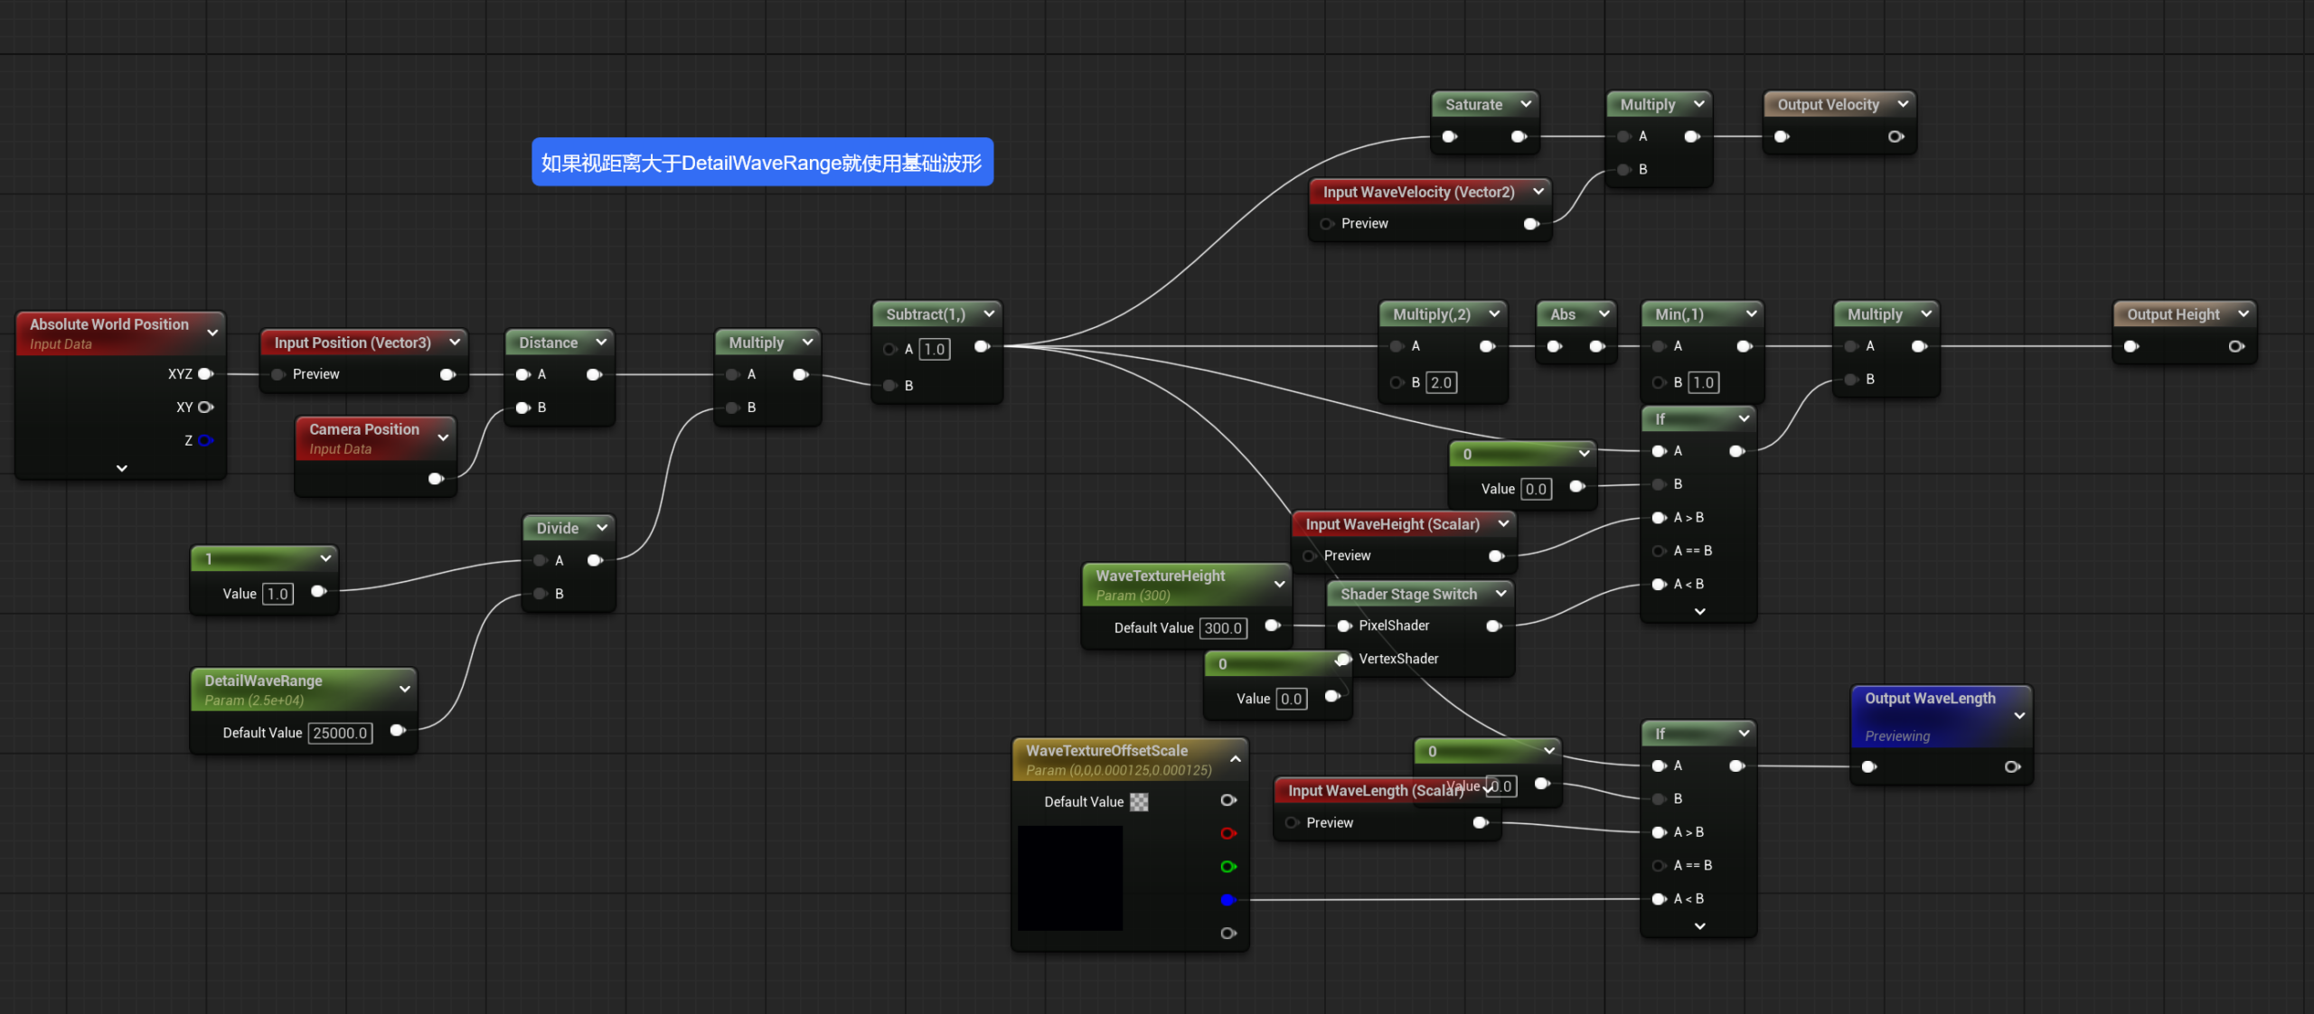Toggle Preview pin on Input WaveVelocity node
Viewport: 2314px width, 1014px height.
click(x=1327, y=223)
